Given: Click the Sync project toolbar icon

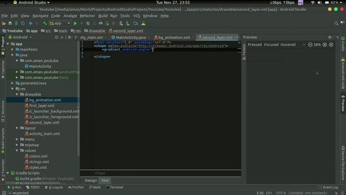Looking at the screenshot, I should coord(23,23).
